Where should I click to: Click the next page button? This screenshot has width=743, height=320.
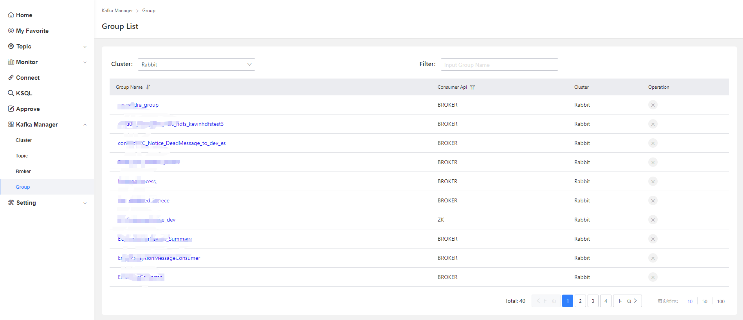[627, 301]
